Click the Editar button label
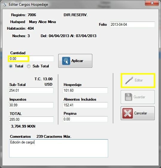 [139, 80]
